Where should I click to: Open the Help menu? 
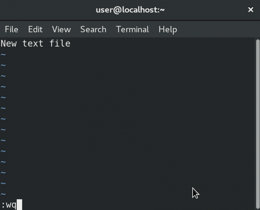(168, 29)
